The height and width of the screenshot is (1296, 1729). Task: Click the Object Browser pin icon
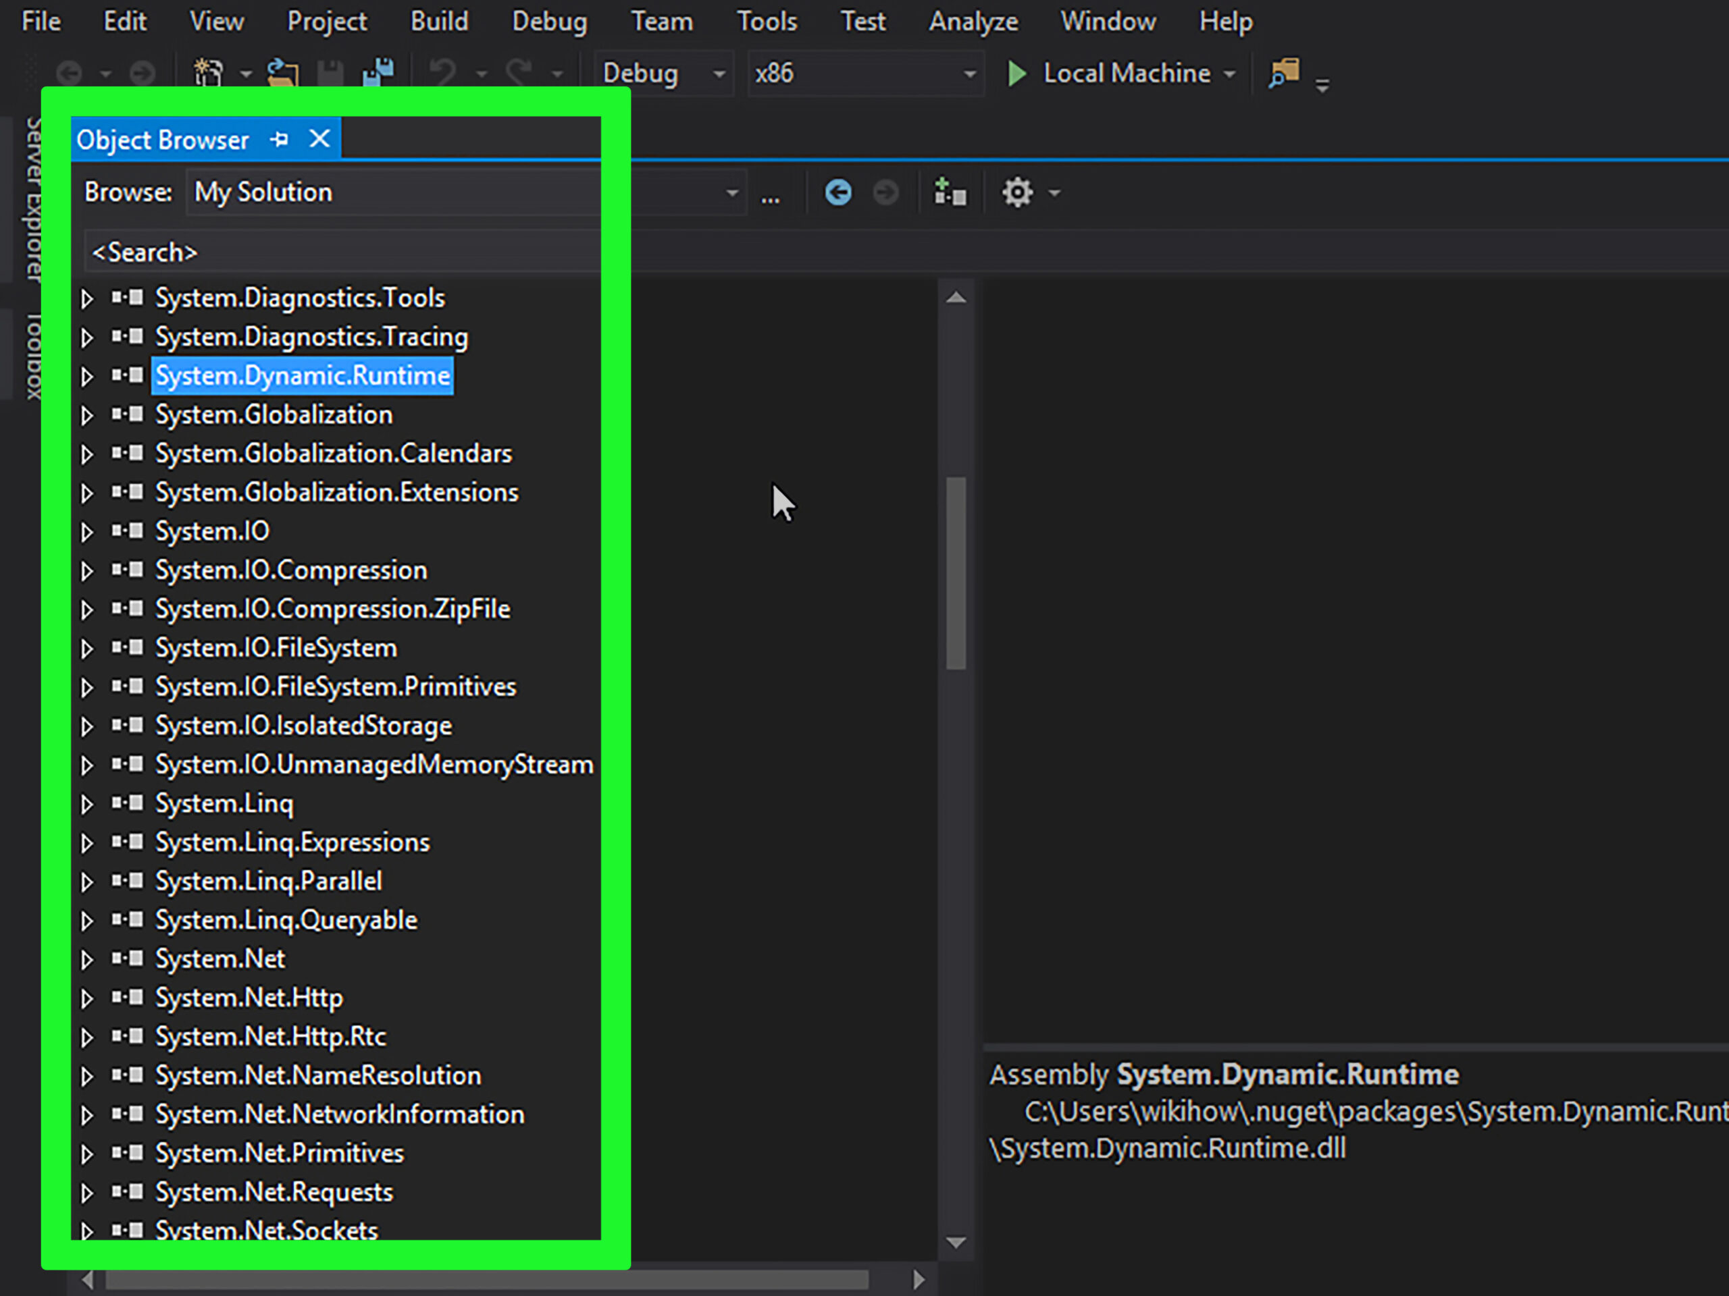click(278, 139)
